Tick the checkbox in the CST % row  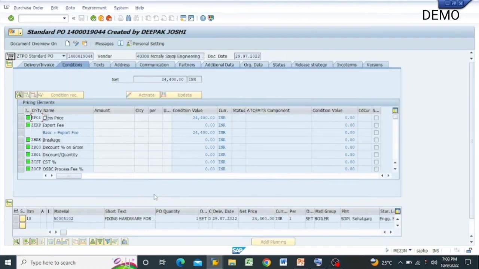[376, 162]
